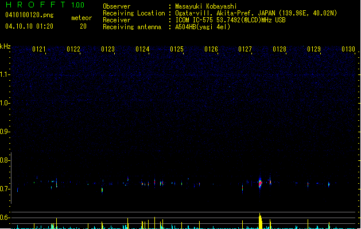The height and width of the screenshot is (229, 361).
Task: Click the time marker 0127
Action: [245, 49]
